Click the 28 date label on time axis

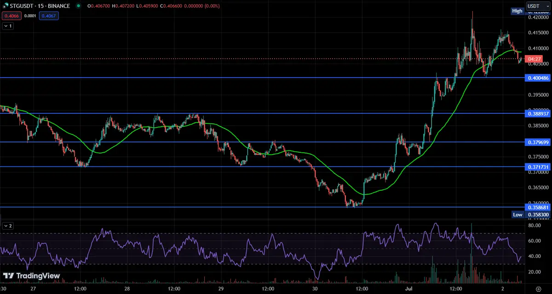[127, 289]
